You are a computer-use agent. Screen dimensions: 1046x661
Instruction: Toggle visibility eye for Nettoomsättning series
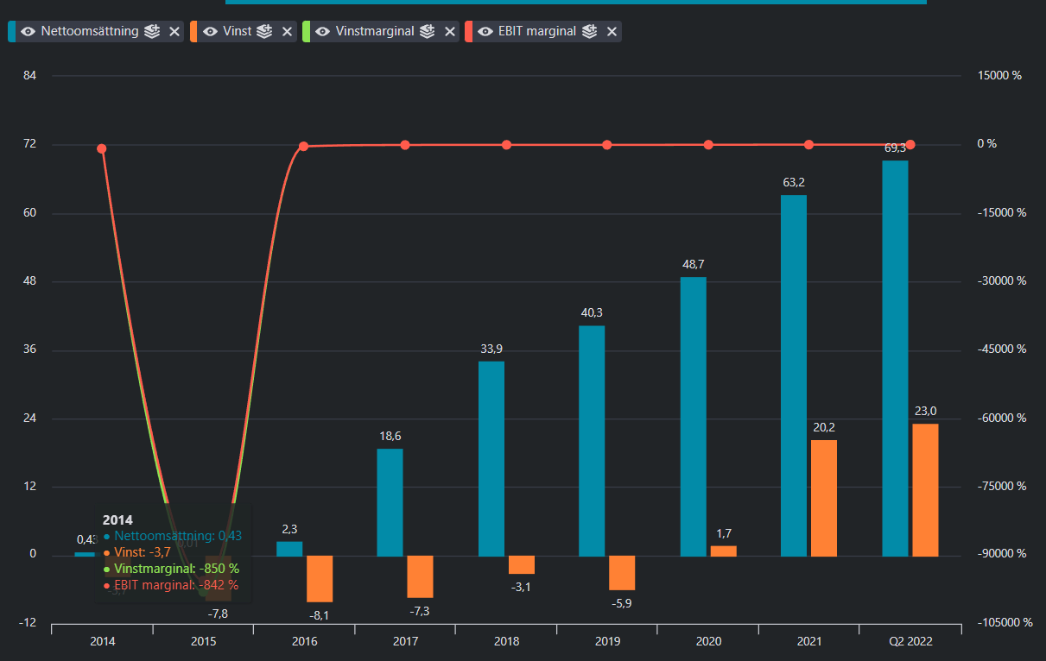click(x=29, y=31)
